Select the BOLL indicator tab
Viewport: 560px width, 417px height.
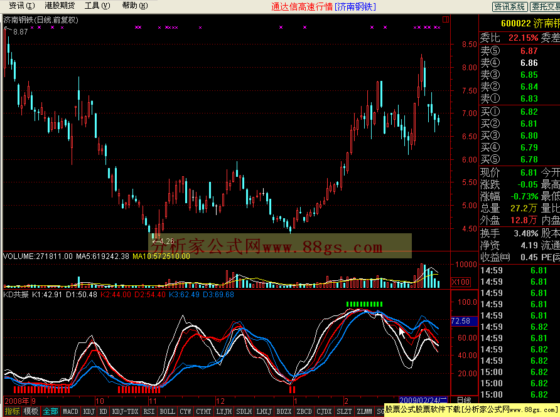[167, 411]
